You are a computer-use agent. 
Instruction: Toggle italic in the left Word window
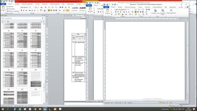(x=24, y=10)
